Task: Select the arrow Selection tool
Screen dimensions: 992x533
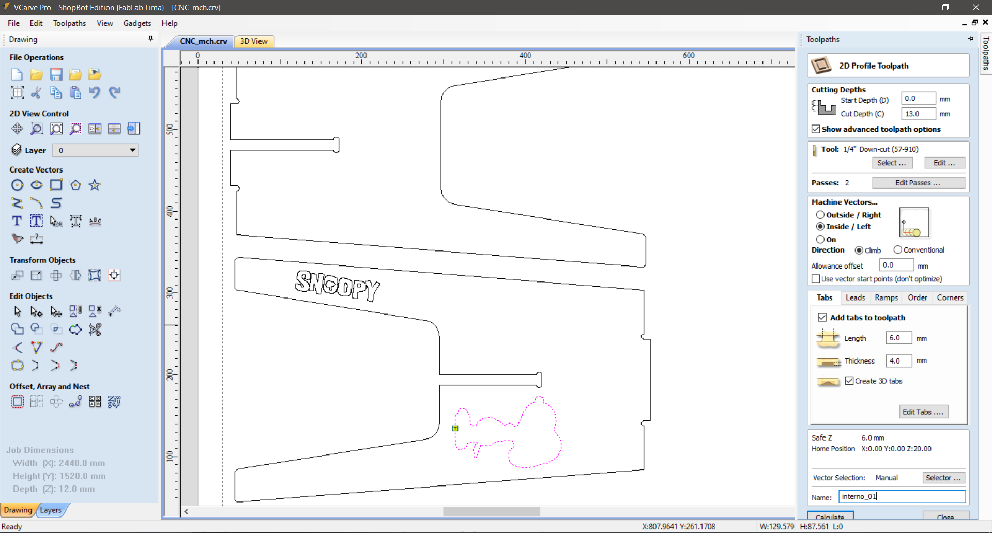Action: (17, 311)
